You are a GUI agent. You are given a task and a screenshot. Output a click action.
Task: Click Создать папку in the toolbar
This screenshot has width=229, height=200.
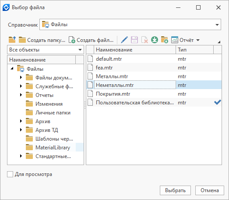tap(42, 40)
